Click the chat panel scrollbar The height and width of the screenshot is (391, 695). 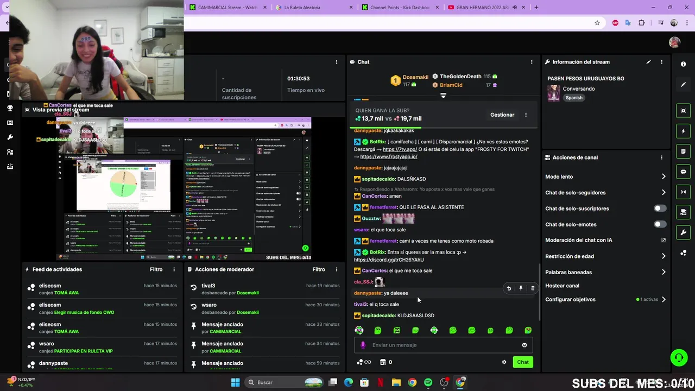point(539,292)
